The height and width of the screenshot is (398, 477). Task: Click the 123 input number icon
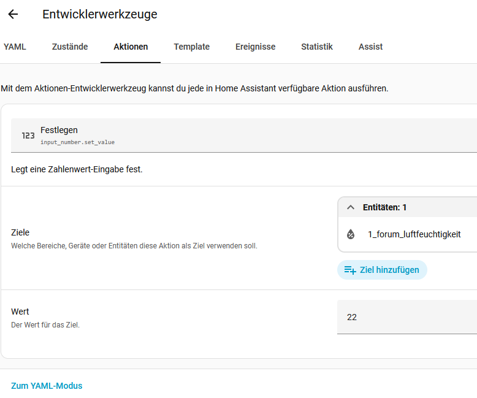tap(28, 136)
